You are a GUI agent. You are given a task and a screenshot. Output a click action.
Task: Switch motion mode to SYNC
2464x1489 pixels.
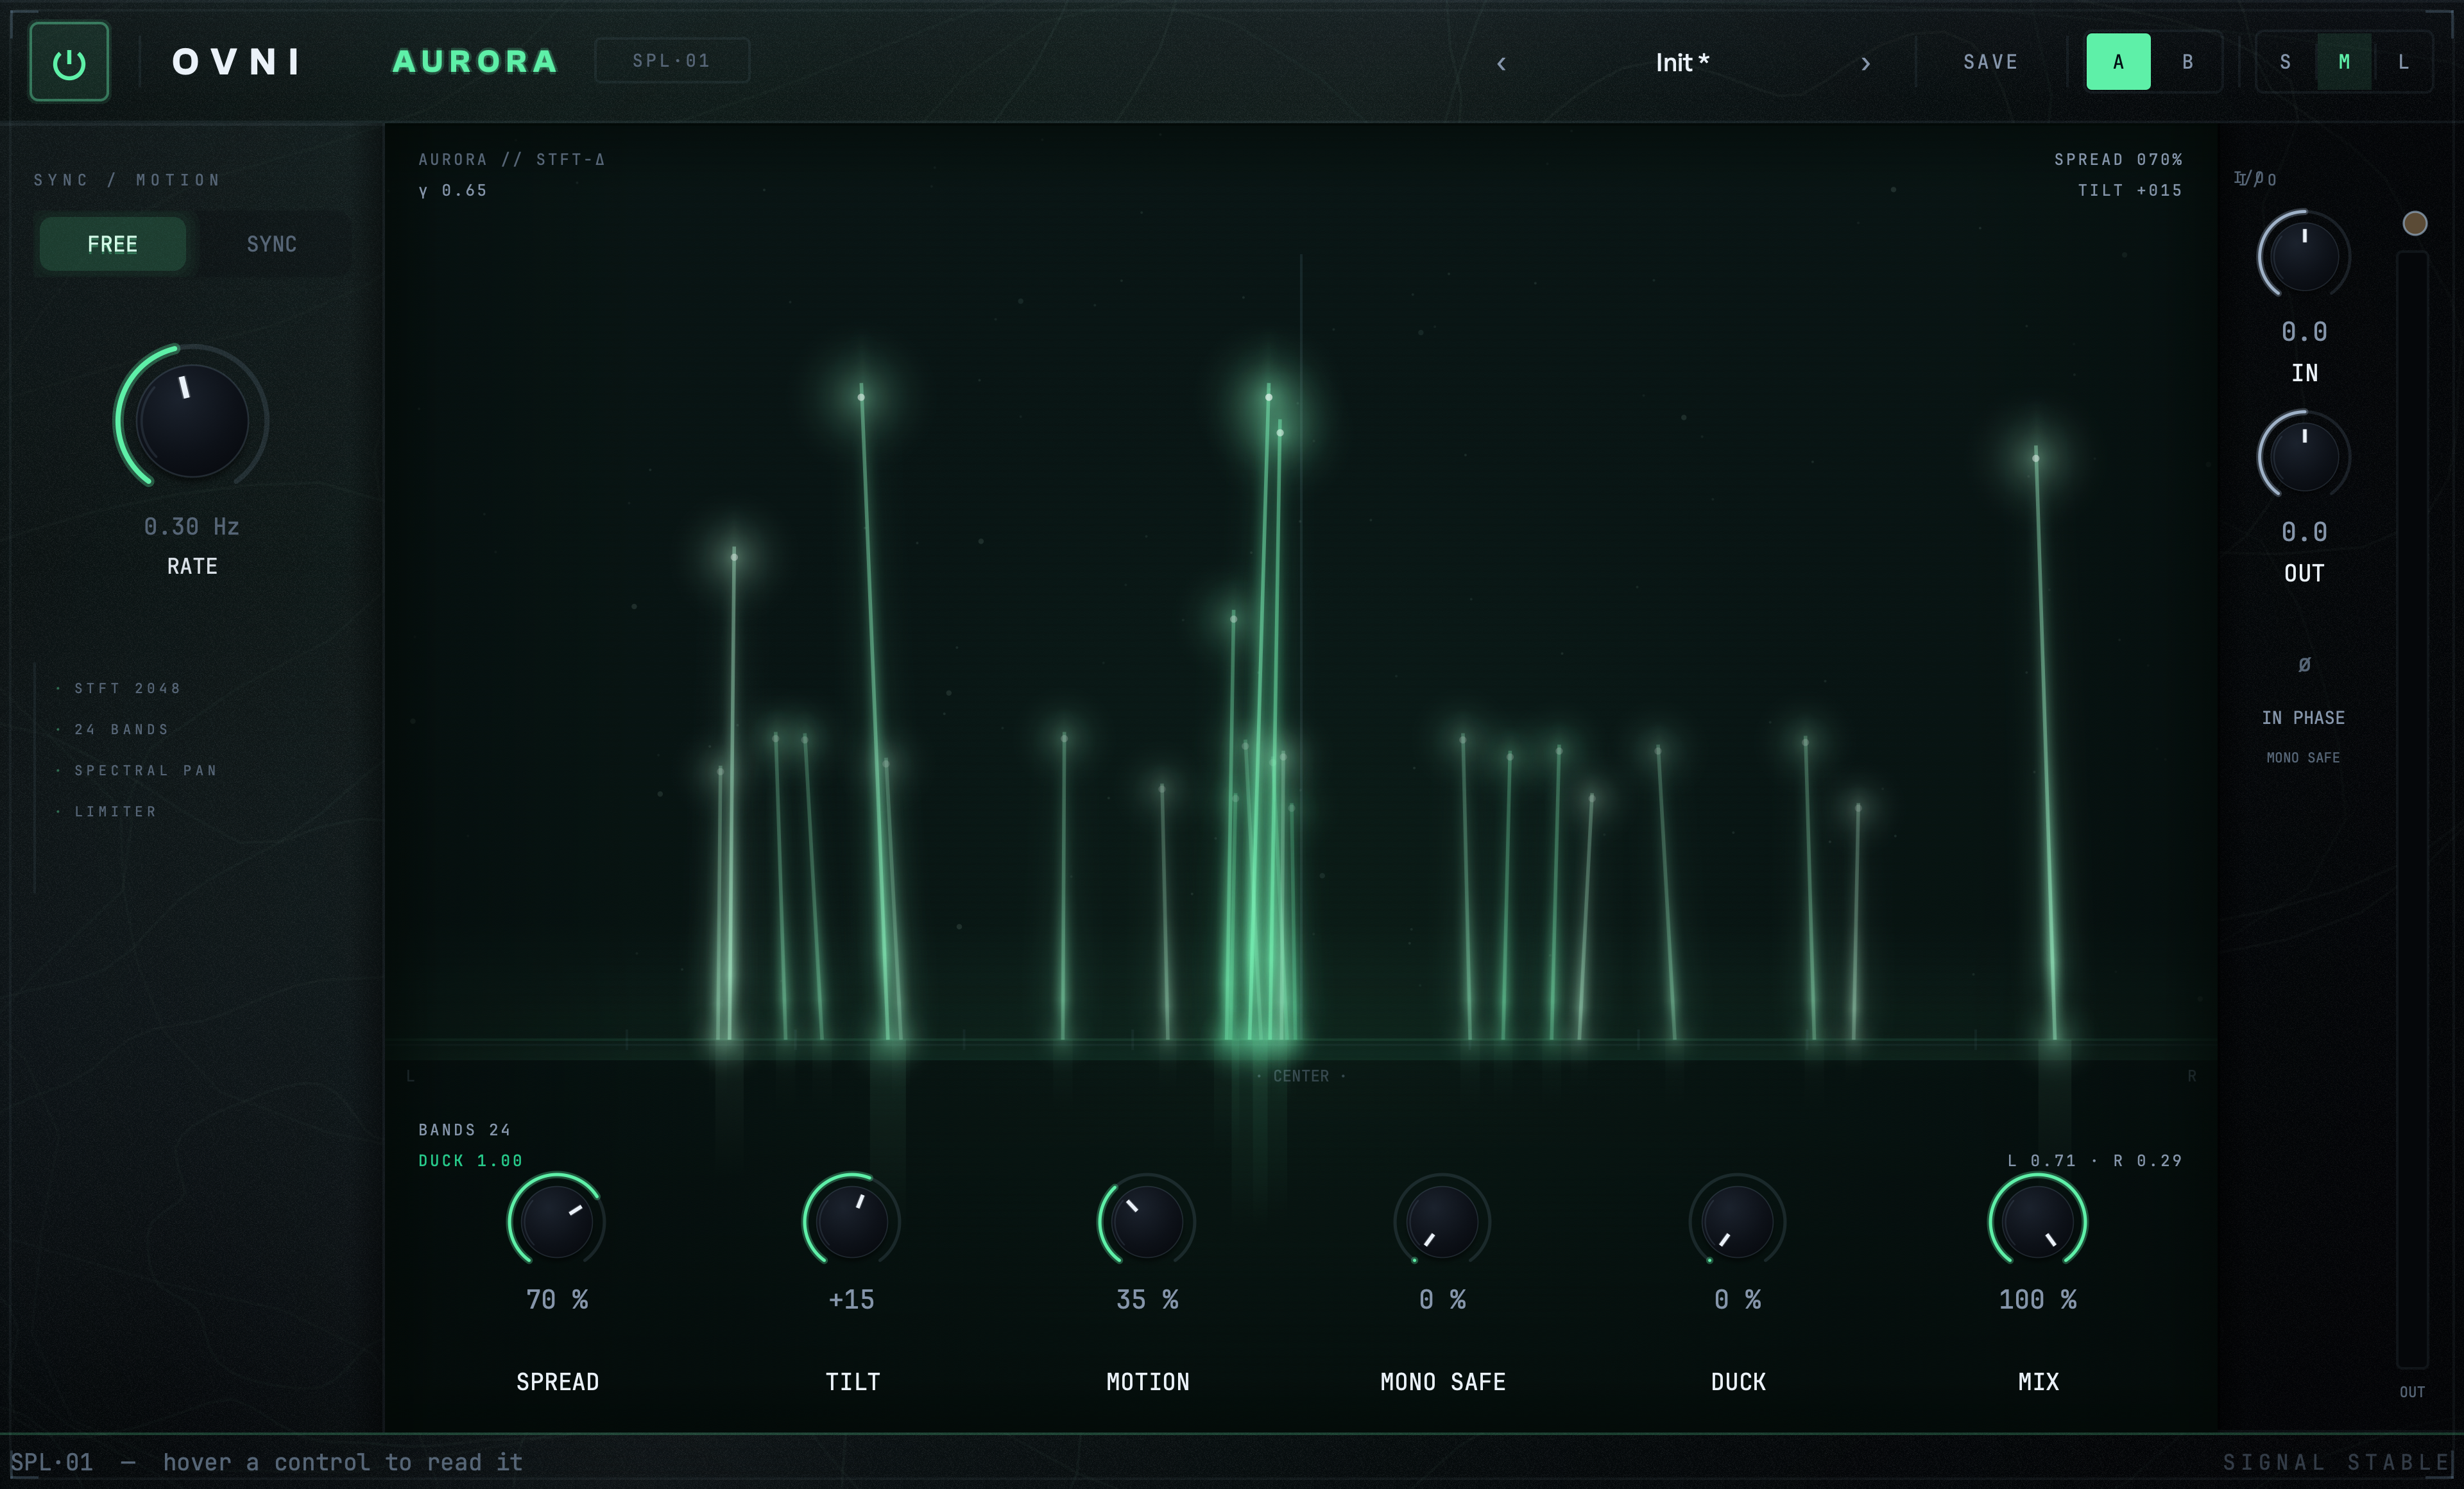point(271,244)
